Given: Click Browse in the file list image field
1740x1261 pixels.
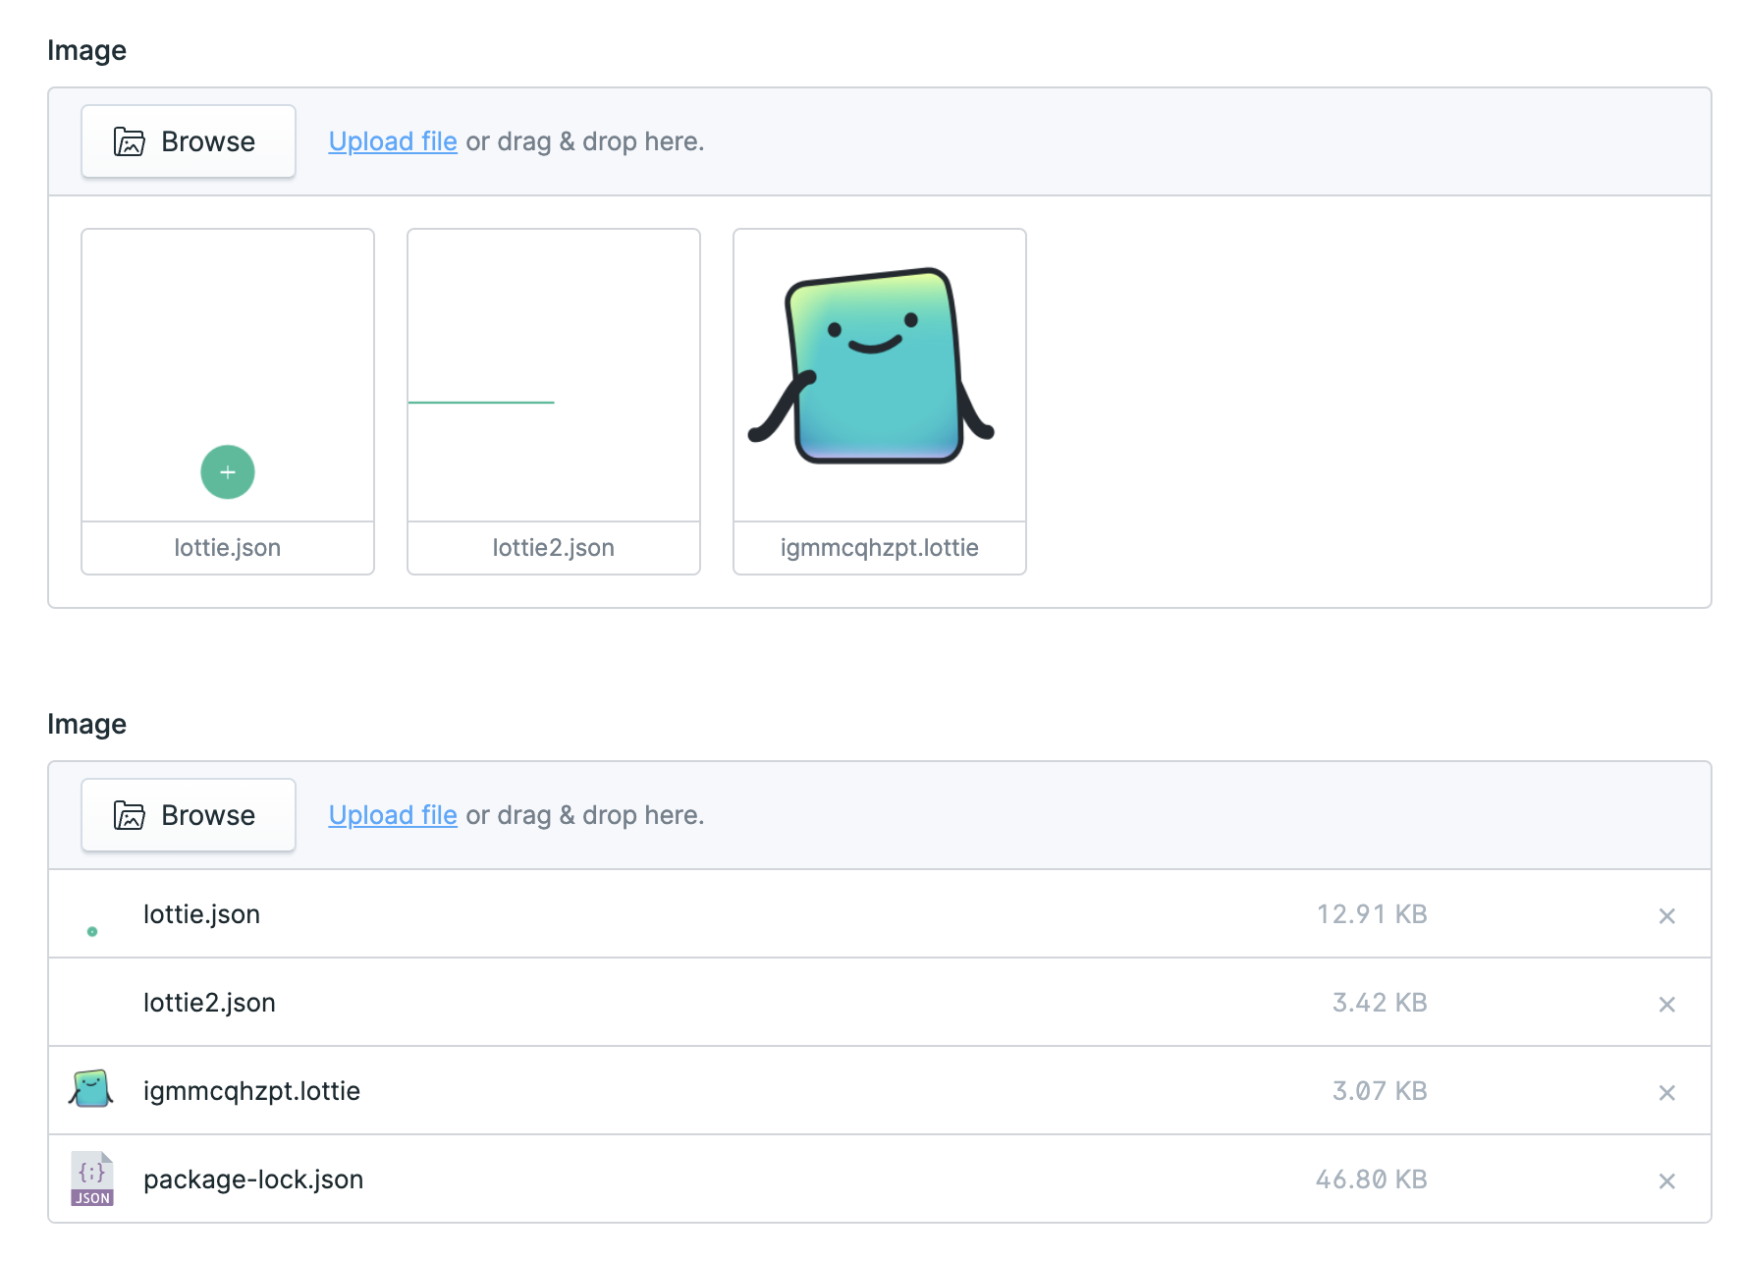Looking at the screenshot, I should point(189,815).
